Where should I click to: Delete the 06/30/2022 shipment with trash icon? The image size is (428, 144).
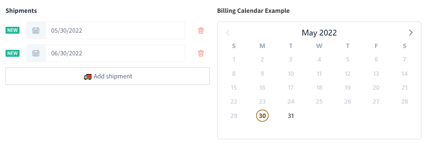point(201,53)
